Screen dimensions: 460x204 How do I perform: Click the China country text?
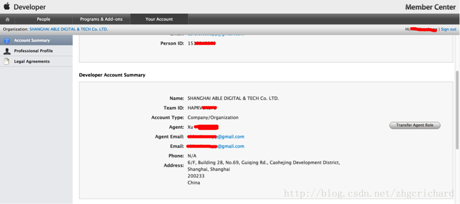point(194,183)
